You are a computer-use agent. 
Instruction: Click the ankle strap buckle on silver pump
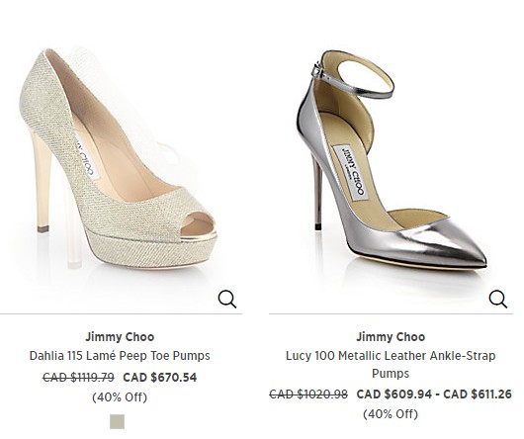click(x=316, y=70)
